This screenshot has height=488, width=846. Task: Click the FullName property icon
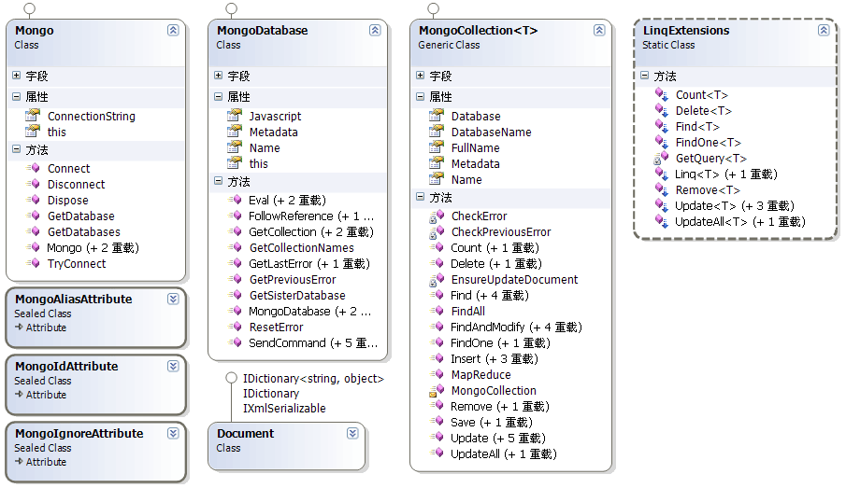pyautogui.click(x=437, y=147)
